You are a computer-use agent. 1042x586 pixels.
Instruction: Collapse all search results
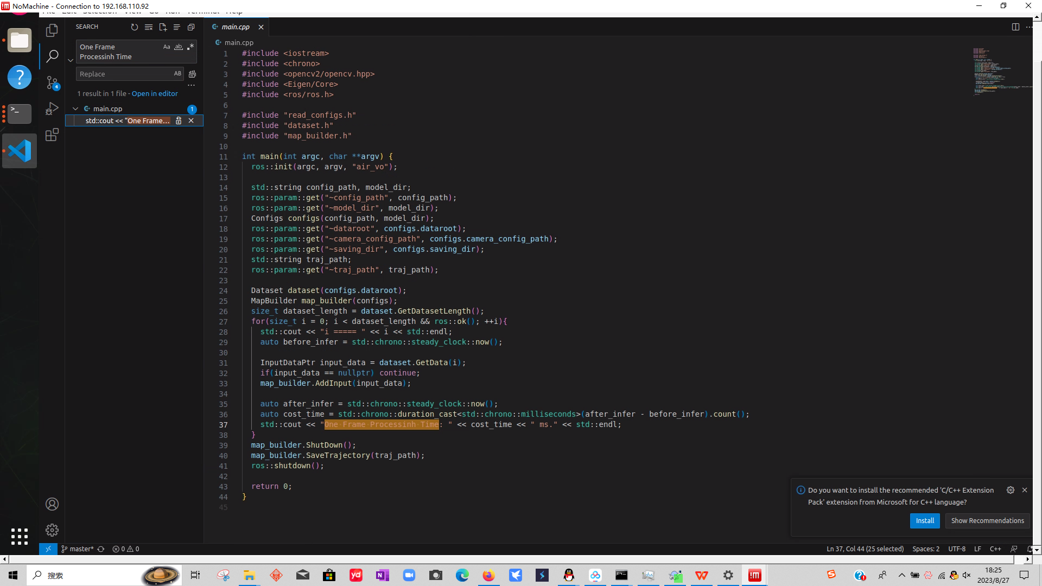(x=191, y=27)
